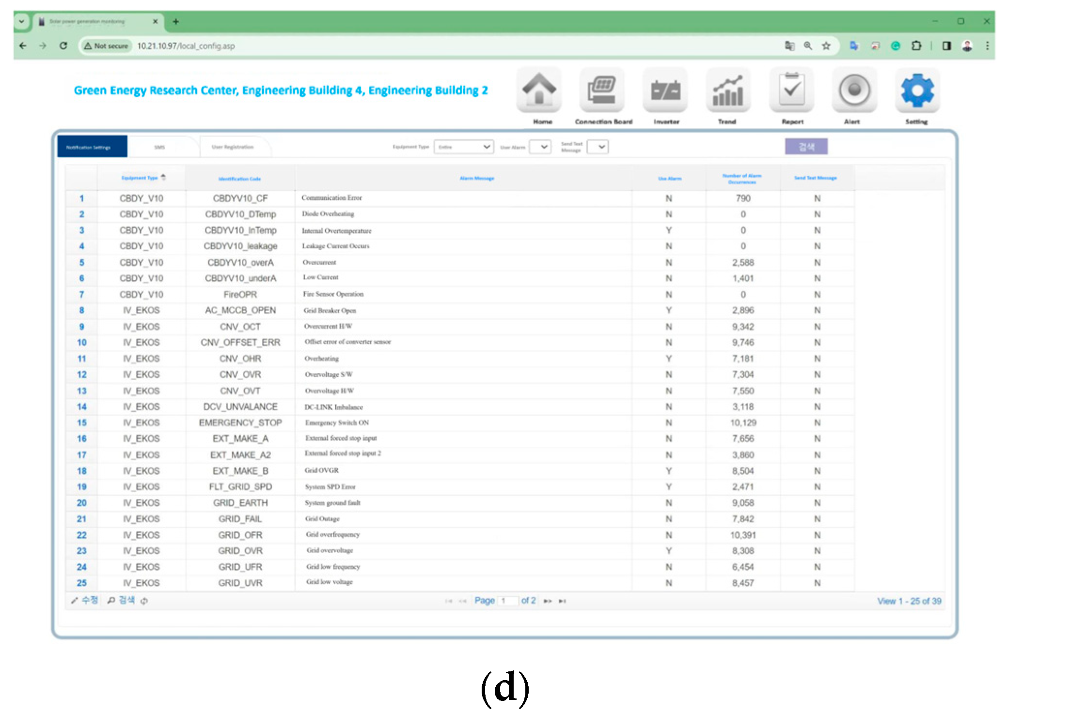
Task: Open the Use Alarm filter dropdown
Action: click(540, 147)
